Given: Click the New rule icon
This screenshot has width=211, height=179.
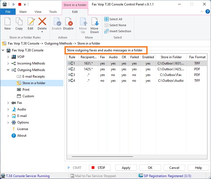Looking at the screenshot, I should (x=7, y=21).
